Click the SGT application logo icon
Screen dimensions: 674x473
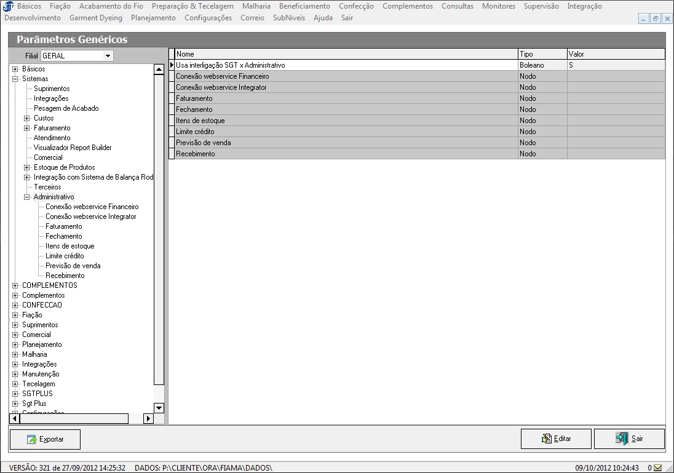pyautogui.click(x=7, y=7)
